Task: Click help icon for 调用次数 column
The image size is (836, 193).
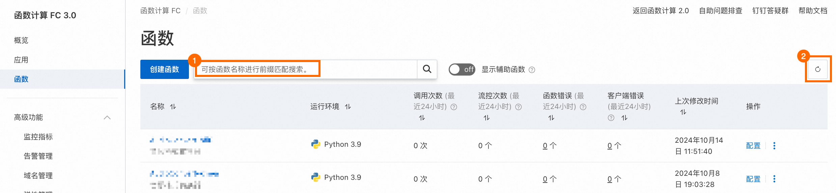Action: [454, 107]
